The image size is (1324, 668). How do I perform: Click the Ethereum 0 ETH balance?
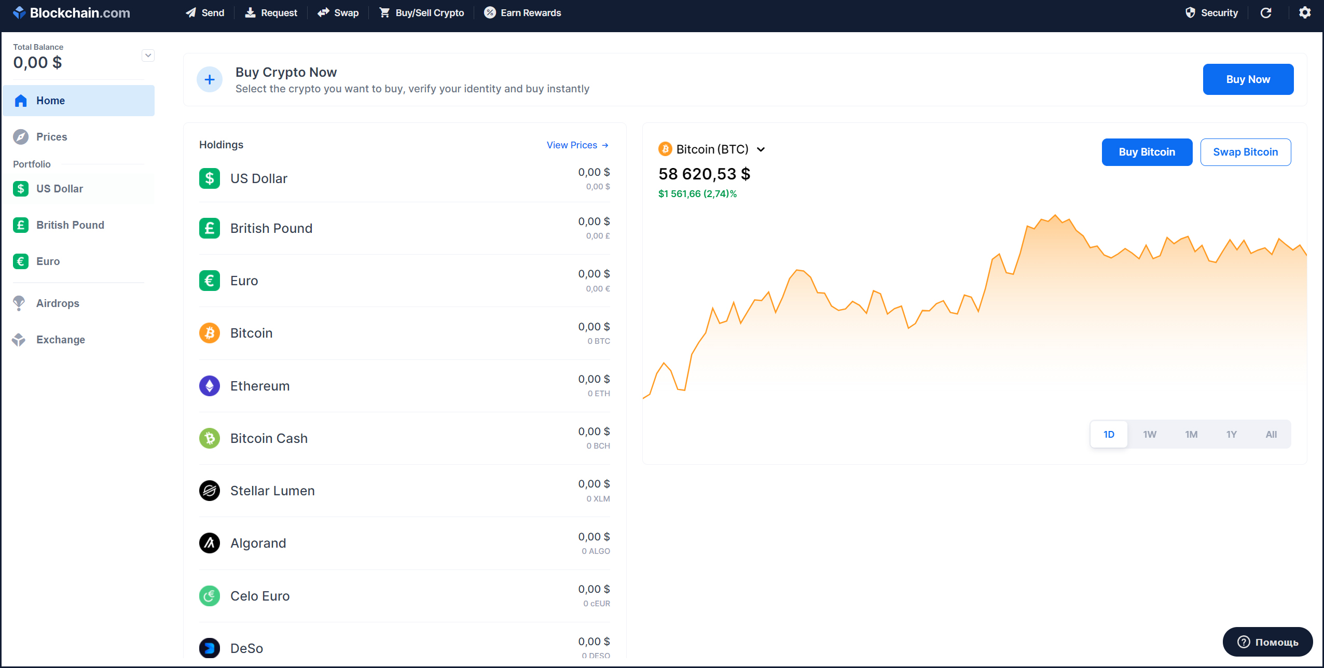(x=599, y=394)
